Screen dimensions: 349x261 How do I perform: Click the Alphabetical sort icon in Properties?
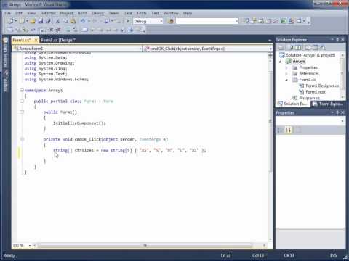[x=288, y=130]
